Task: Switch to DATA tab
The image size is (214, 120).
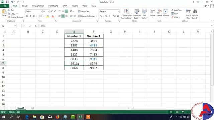Action: coord(65,6)
